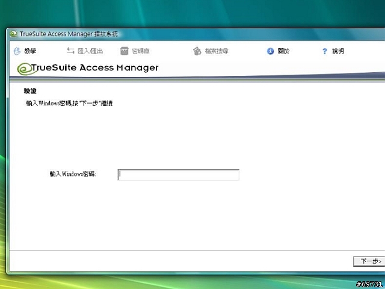Click the window title TrueSuite Access Manager 指紋系統
This screenshot has height=289, width=385.
pos(69,34)
